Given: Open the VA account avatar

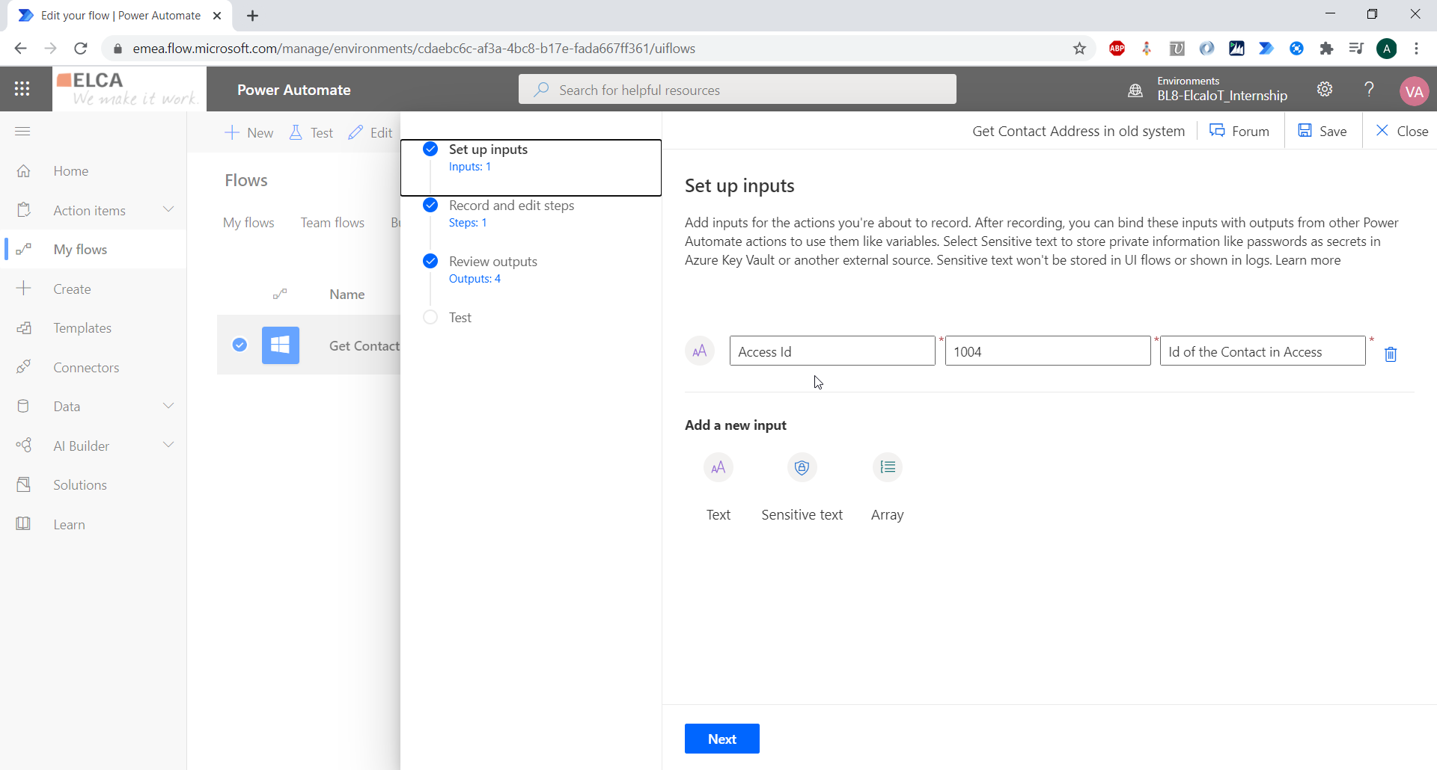Looking at the screenshot, I should coord(1414,91).
